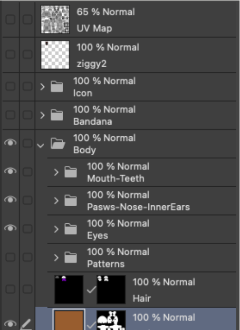Expand the Patterns folder chevron

56,258
